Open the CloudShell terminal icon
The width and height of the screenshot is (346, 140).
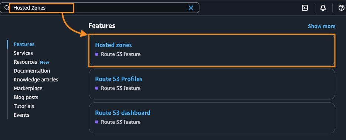point(305,8)
